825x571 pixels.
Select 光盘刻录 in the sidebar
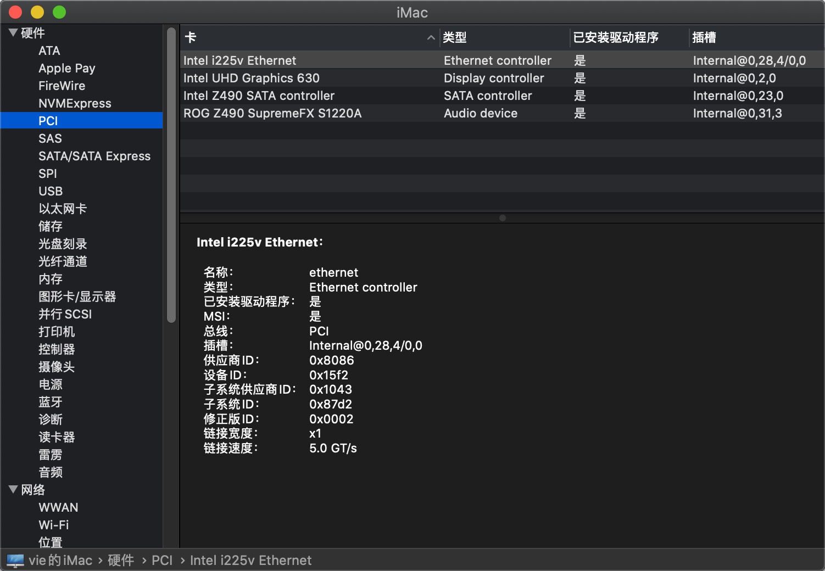(63, 244)
